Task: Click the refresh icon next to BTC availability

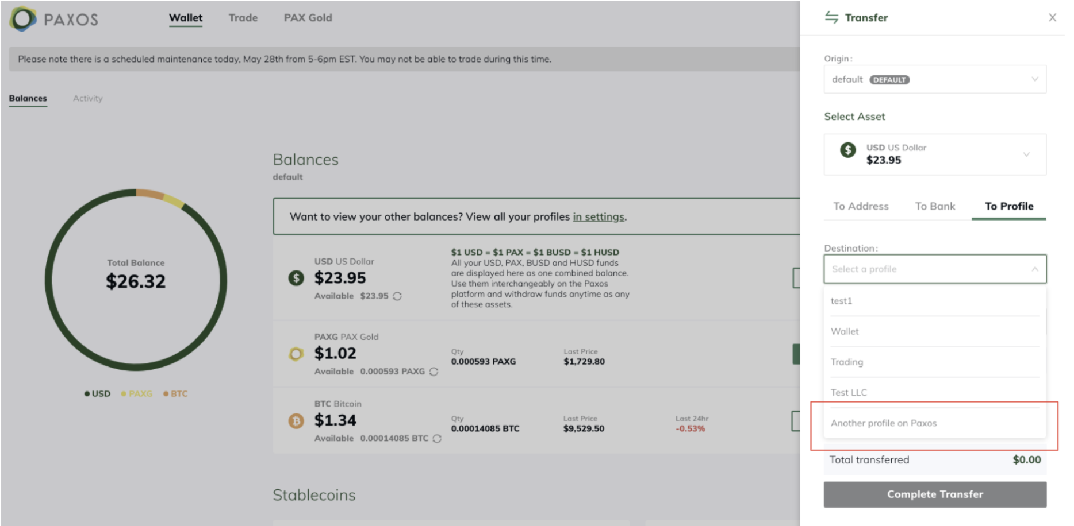Action: click(x=436, y=438)
